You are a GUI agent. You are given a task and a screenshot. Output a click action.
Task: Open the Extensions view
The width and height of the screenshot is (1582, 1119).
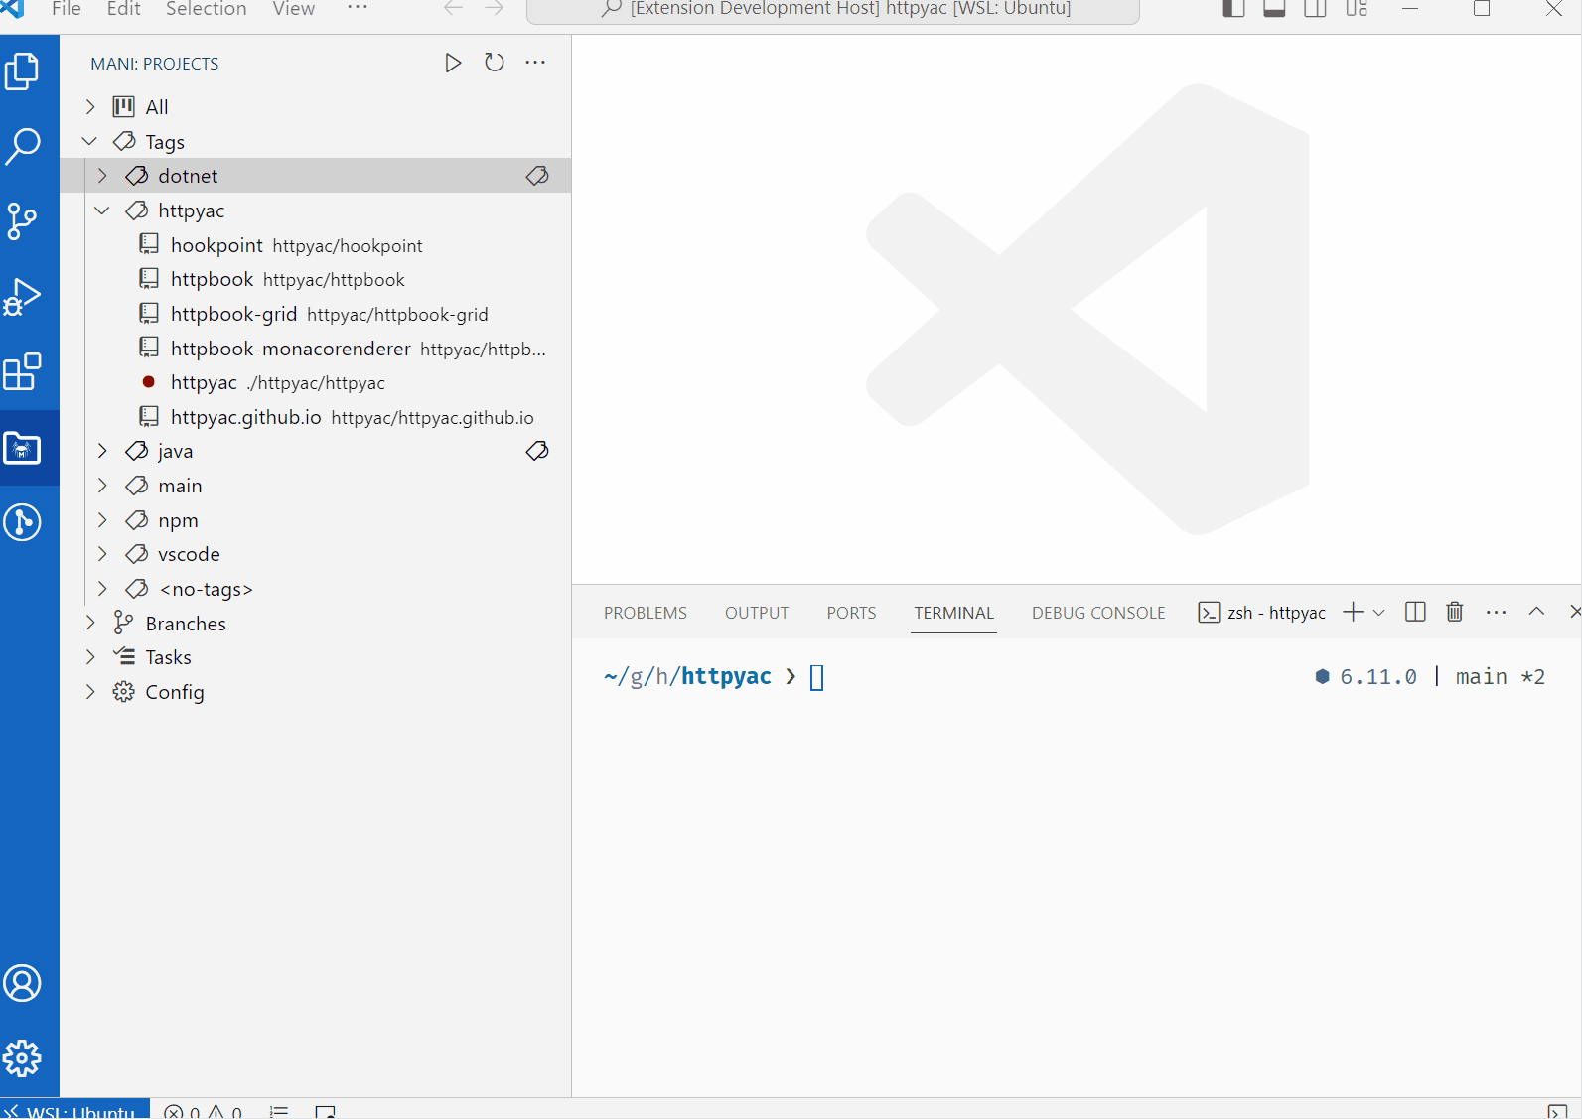(23, 372)
